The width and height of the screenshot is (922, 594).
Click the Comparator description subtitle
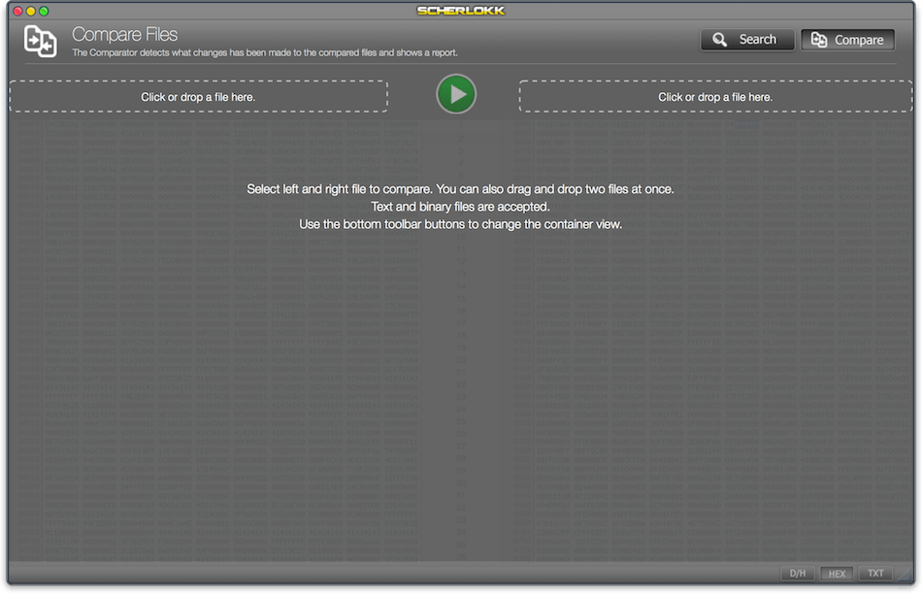tap(265, 53)
